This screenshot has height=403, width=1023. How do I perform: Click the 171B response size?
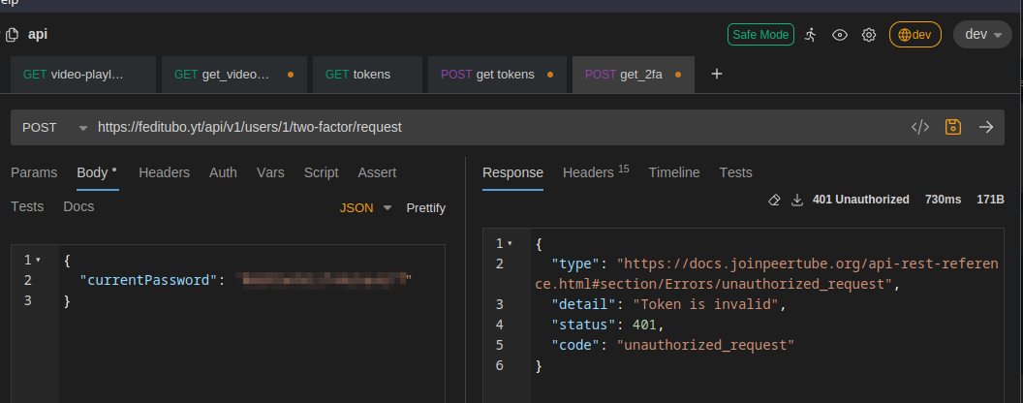[990, 200]
